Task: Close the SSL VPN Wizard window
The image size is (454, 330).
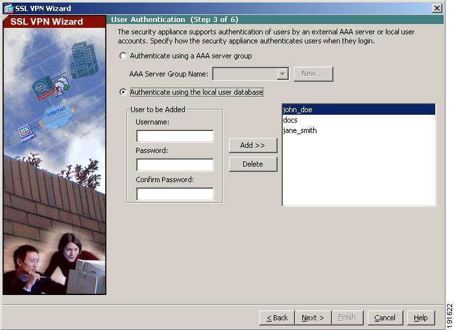Action: click(437, 8)
